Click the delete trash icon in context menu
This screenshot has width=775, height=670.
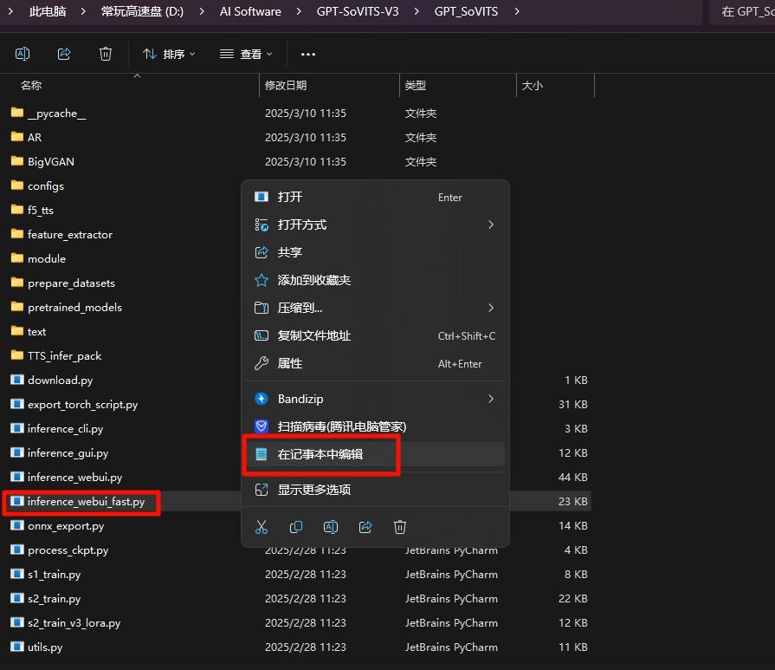400,527
